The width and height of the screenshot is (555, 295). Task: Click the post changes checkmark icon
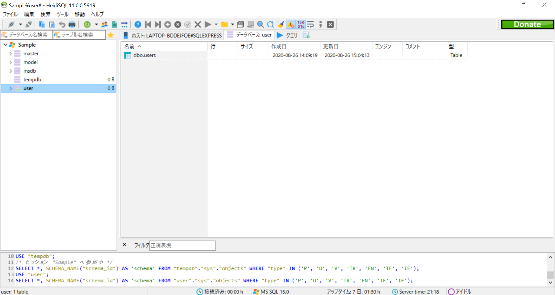188,25
